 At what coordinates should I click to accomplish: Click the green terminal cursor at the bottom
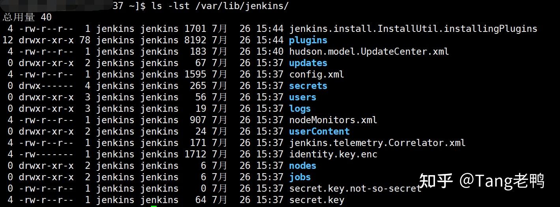[154, 206]
